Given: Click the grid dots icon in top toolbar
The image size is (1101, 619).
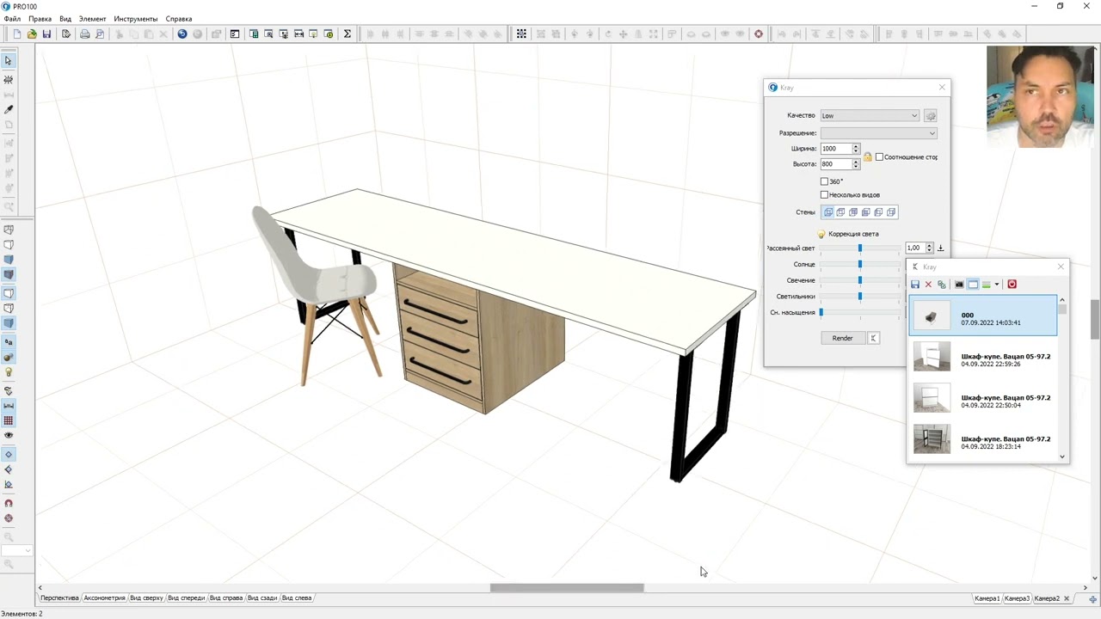Looking at the screenshot, I should [x=521, y=34].
